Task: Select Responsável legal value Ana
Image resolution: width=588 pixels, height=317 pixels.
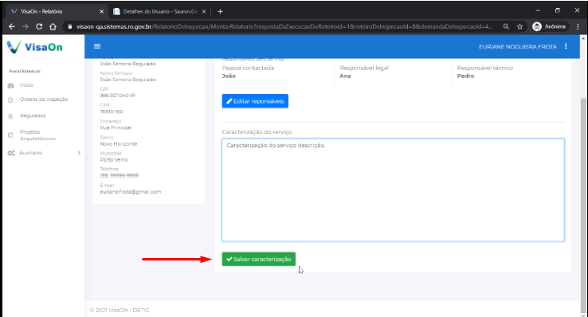Action: point(345,76)
